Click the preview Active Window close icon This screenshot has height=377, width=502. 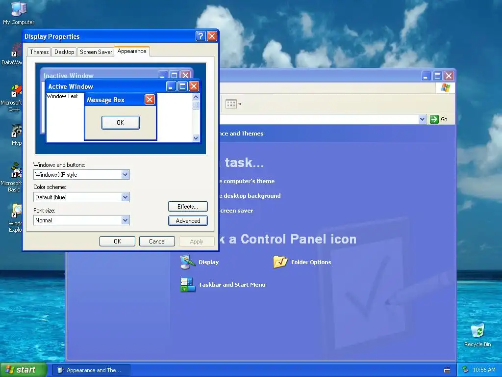click(x=194, y=86)
